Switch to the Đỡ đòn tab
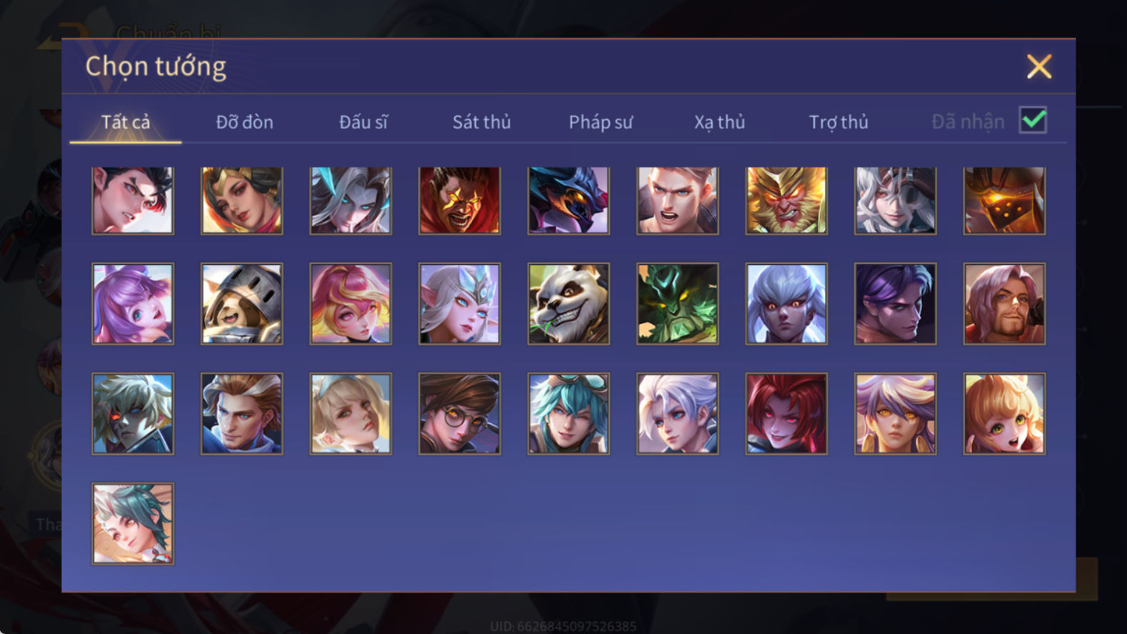Image resolution: width=1127 pixels, height=634 pixels. point(244,122)
